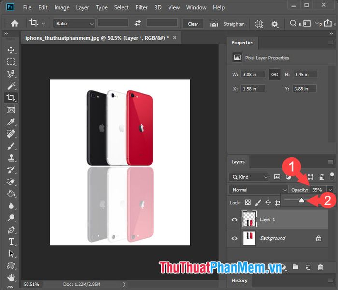Toggle layer filtering on/off switch
The width and height of the screenshot is (338, 290).
[x=332, y=176]
